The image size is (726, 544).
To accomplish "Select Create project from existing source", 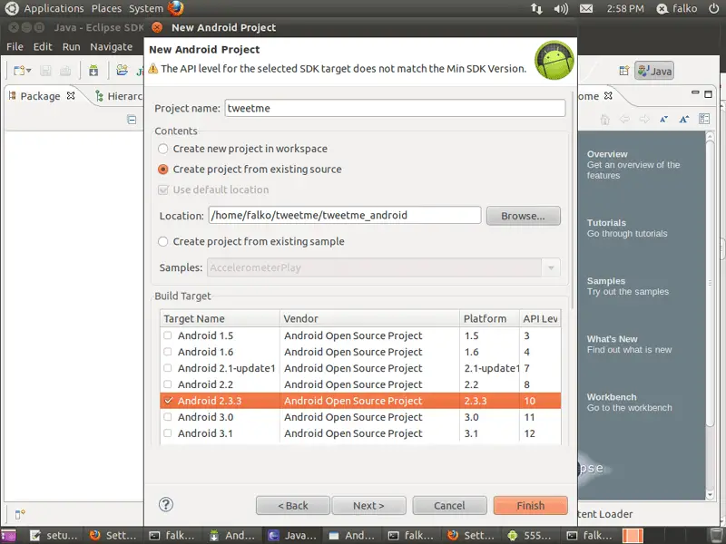I will pos(163,170).
